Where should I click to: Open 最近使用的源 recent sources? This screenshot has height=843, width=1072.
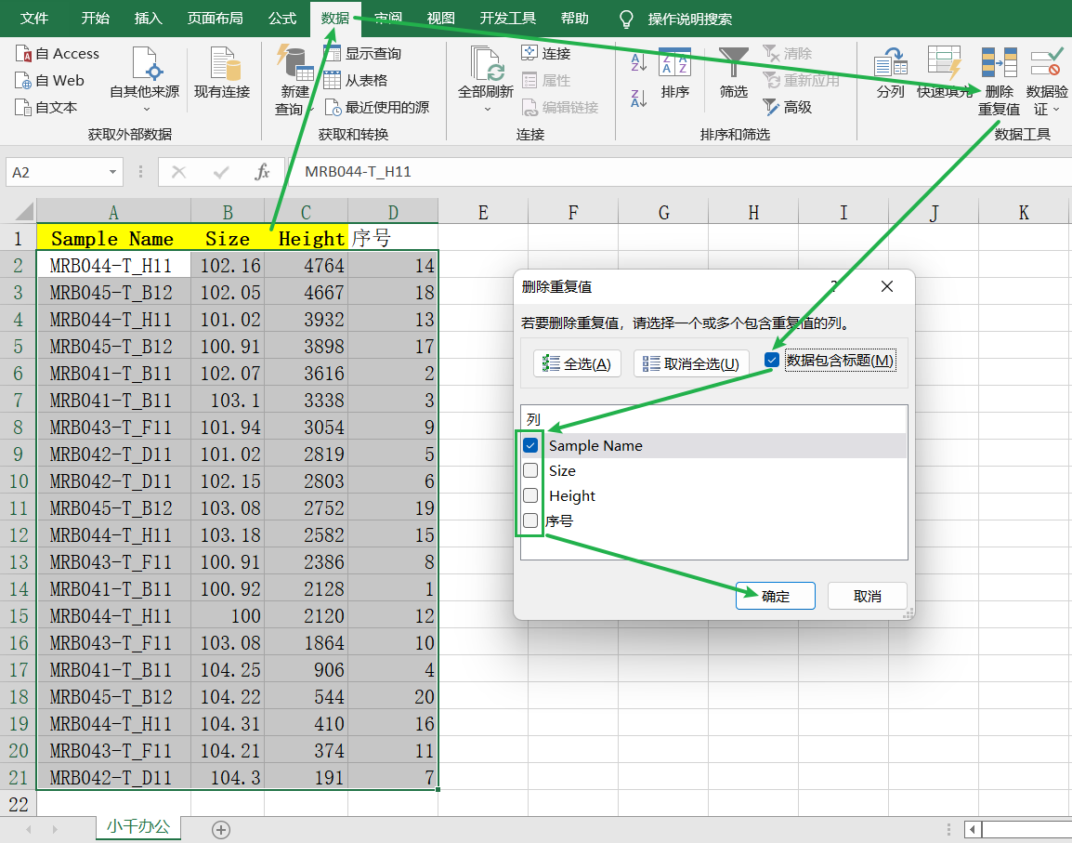pos(377,108)
